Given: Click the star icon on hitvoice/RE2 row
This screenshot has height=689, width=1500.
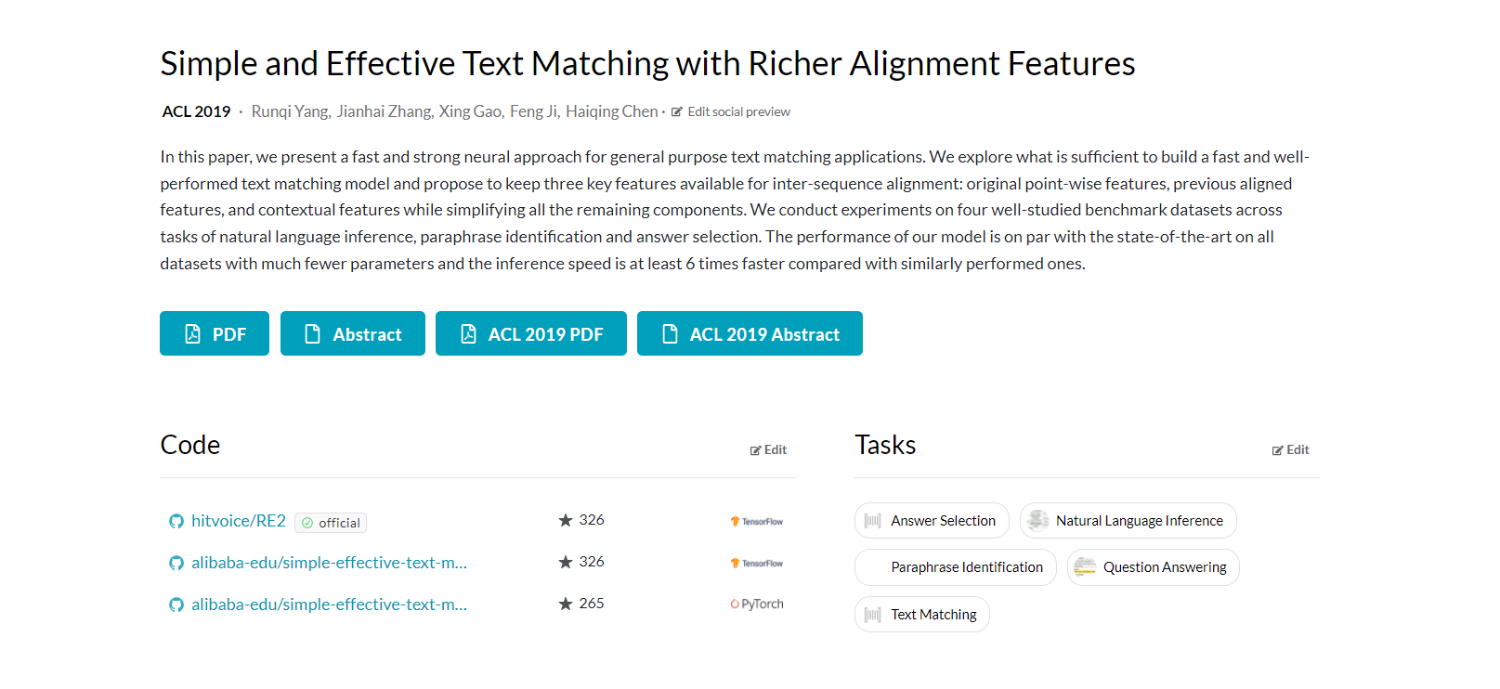Looking at the screenshot, I should point(566,521).
